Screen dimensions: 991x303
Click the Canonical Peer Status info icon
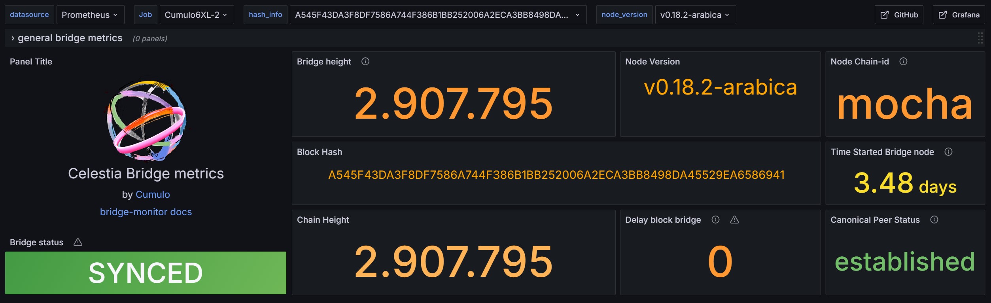934,220
